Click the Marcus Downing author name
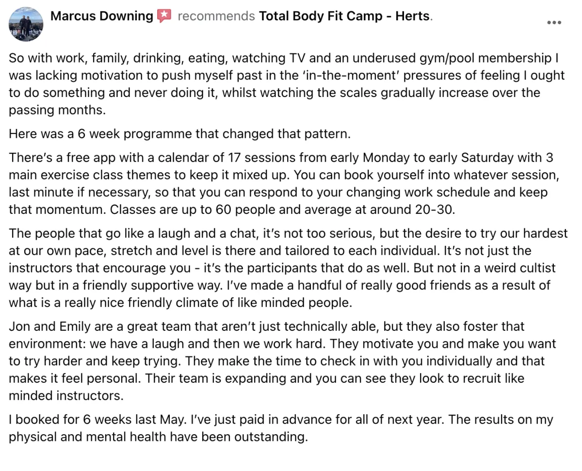 [x=102, y=16]
